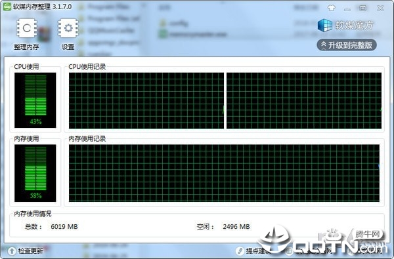Click the 内存使用记录 heading
The height and width of the screenshot is (259, 394).
click(x=87, y=139)
